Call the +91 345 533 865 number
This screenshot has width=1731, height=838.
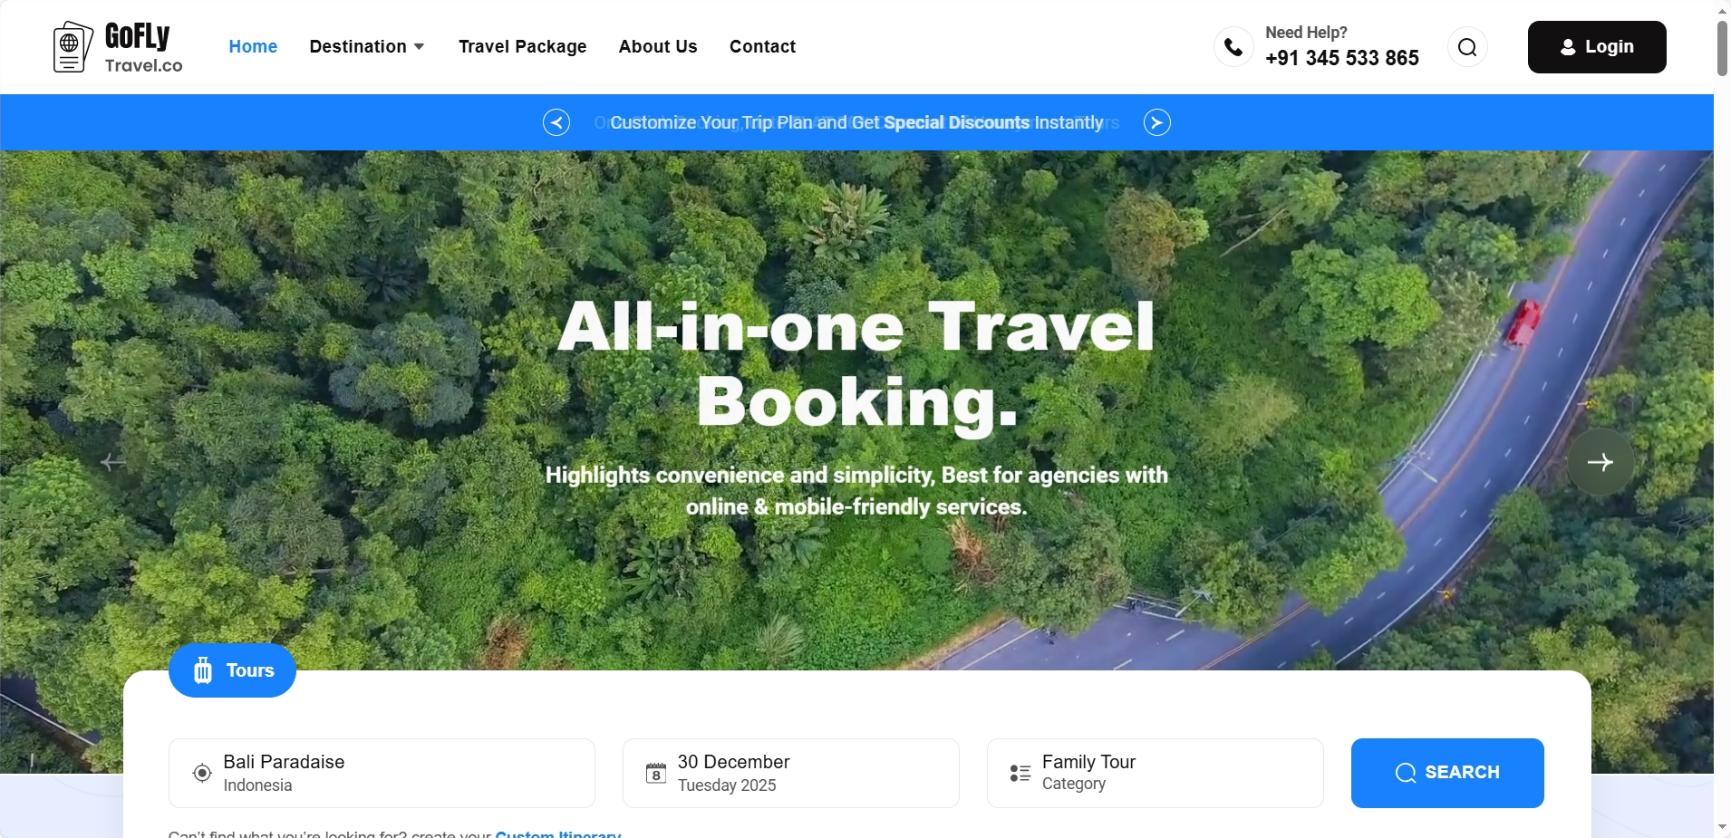1342,58
